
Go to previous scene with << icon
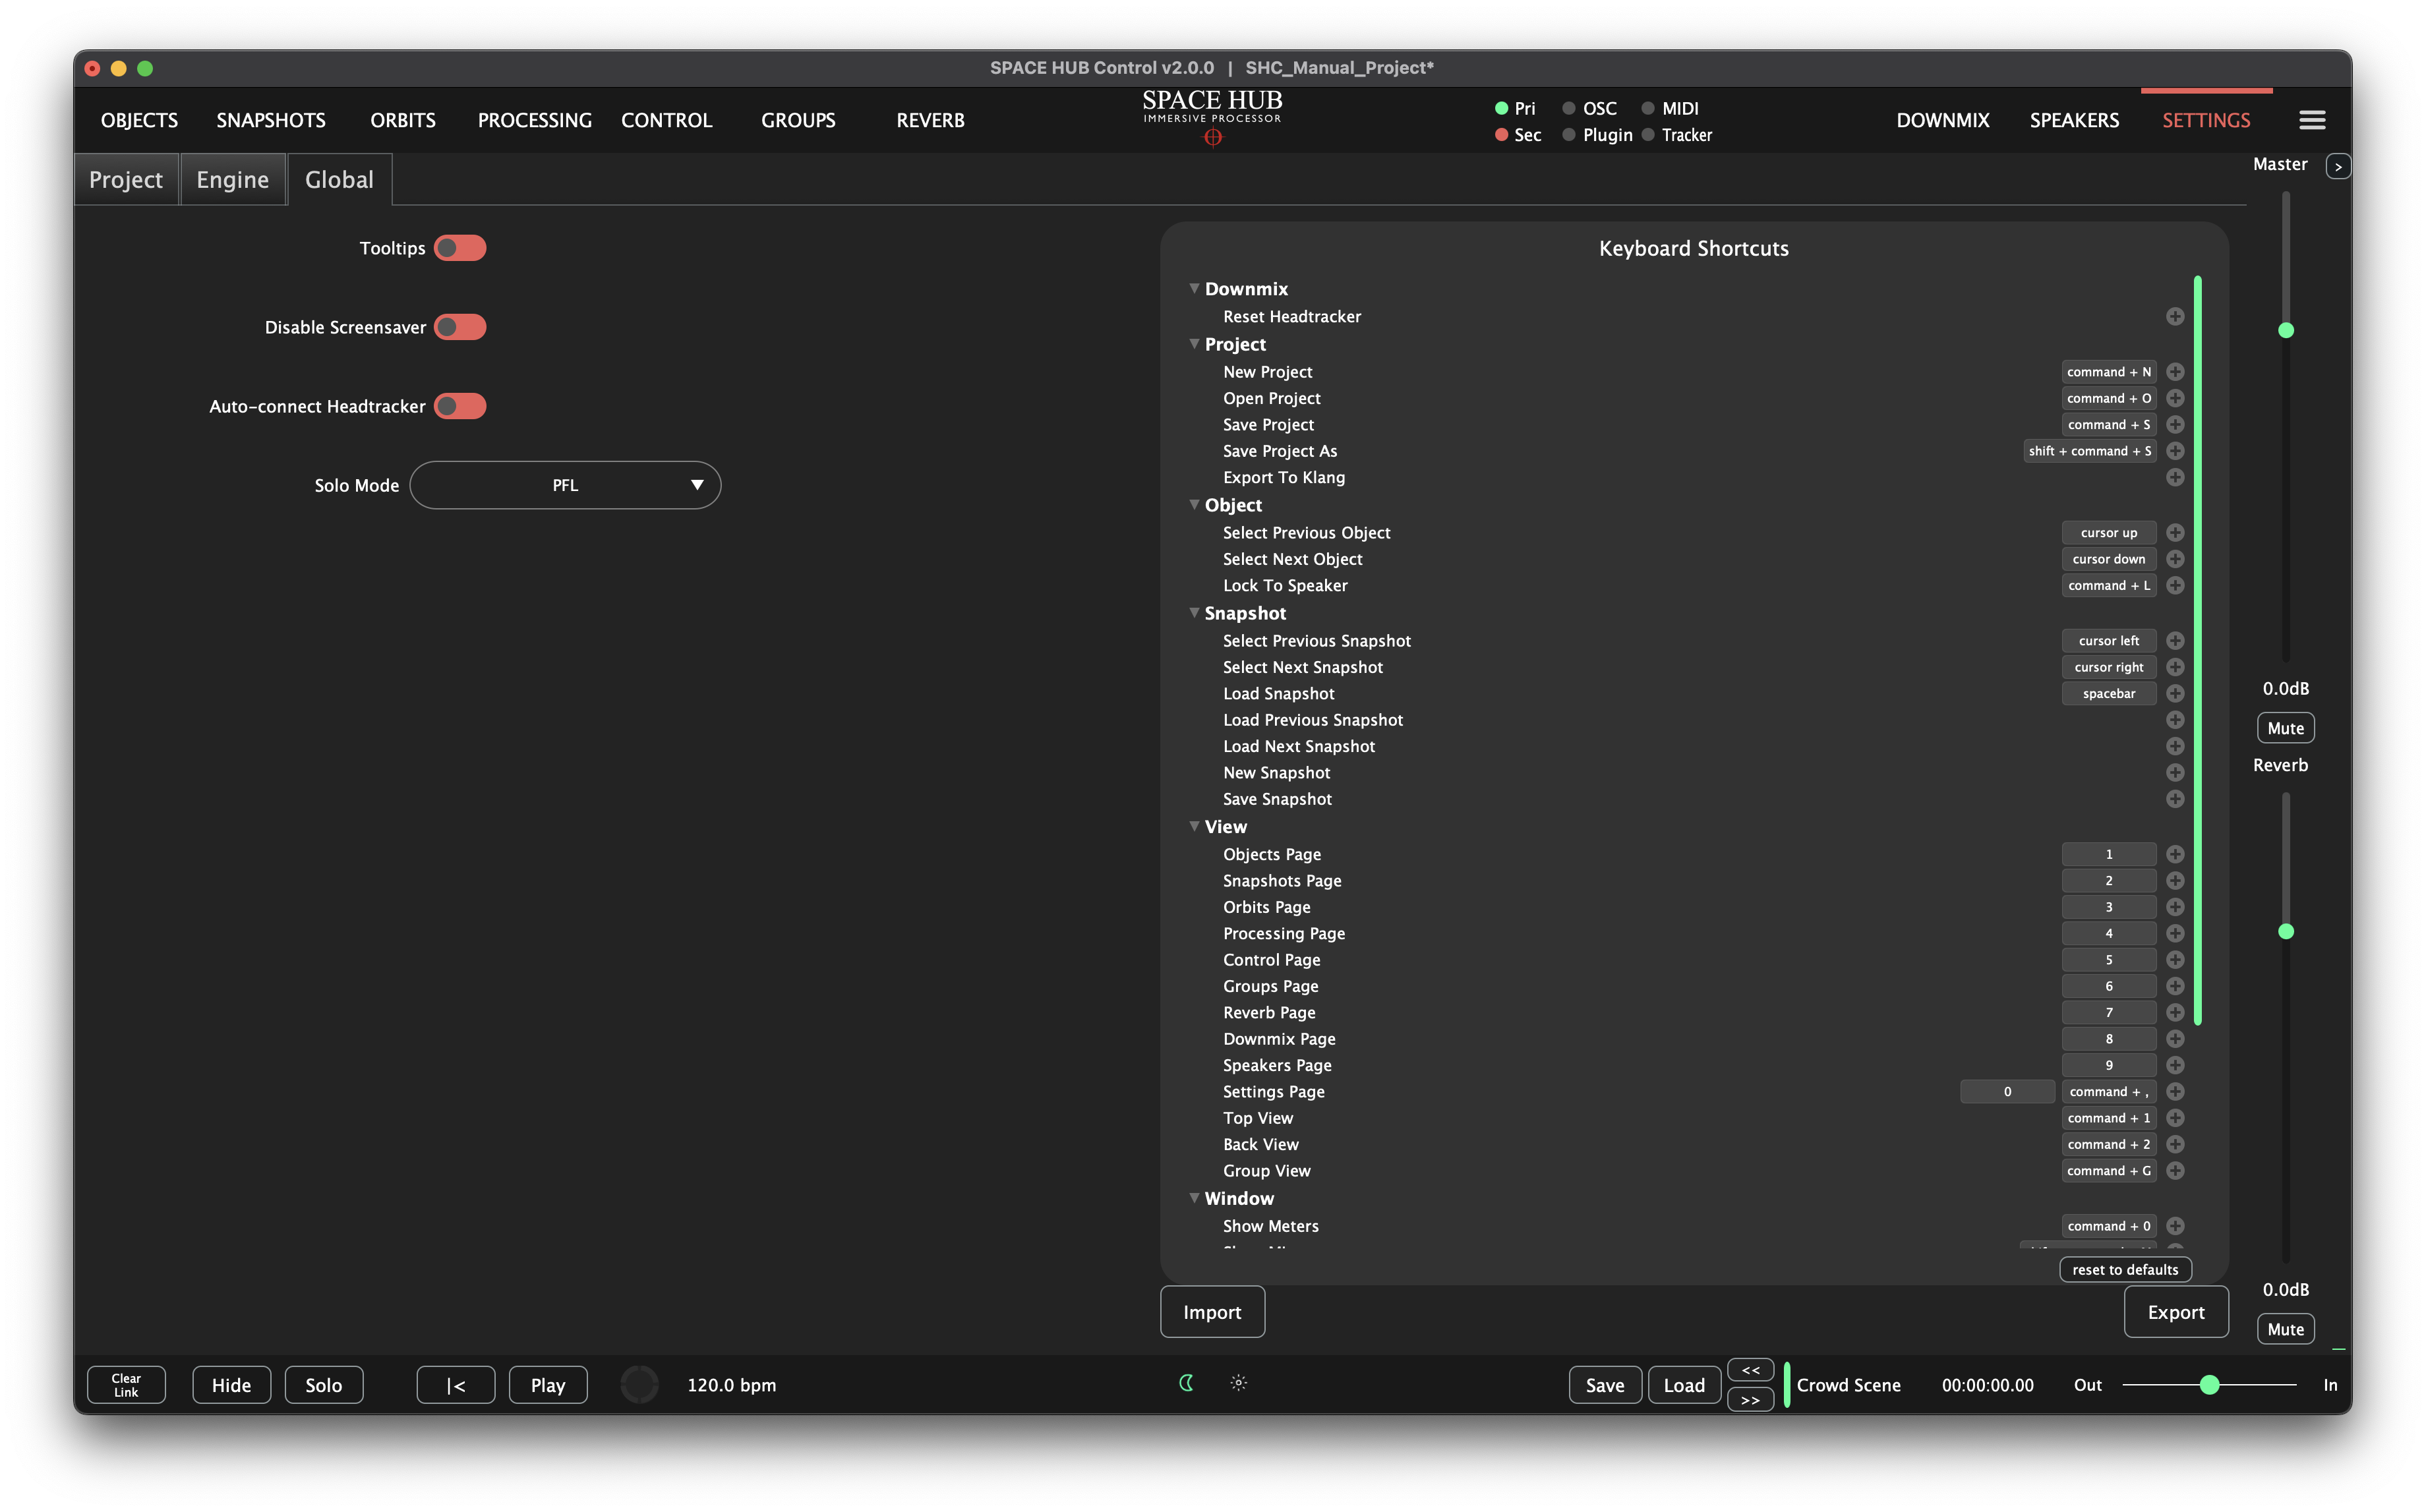click(x=1750, y=1369)
